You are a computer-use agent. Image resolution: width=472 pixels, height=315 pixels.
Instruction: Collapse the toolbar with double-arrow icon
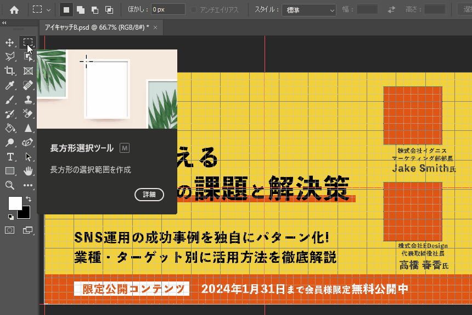tap(4, 23)
